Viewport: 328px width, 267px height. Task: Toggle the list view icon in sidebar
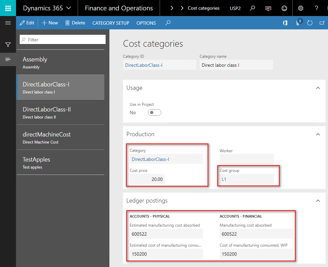coord(8,59)
